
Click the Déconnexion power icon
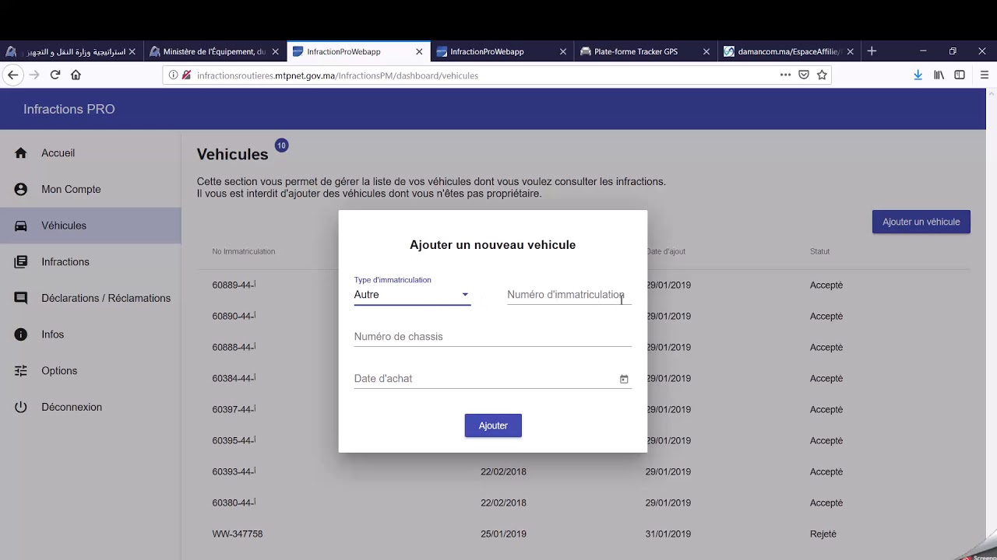pyautogui.click(x=21, y=407)
